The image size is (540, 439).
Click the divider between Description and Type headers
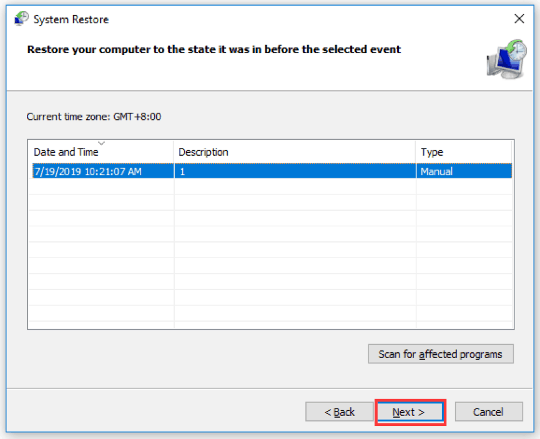(x=416, y=152)
